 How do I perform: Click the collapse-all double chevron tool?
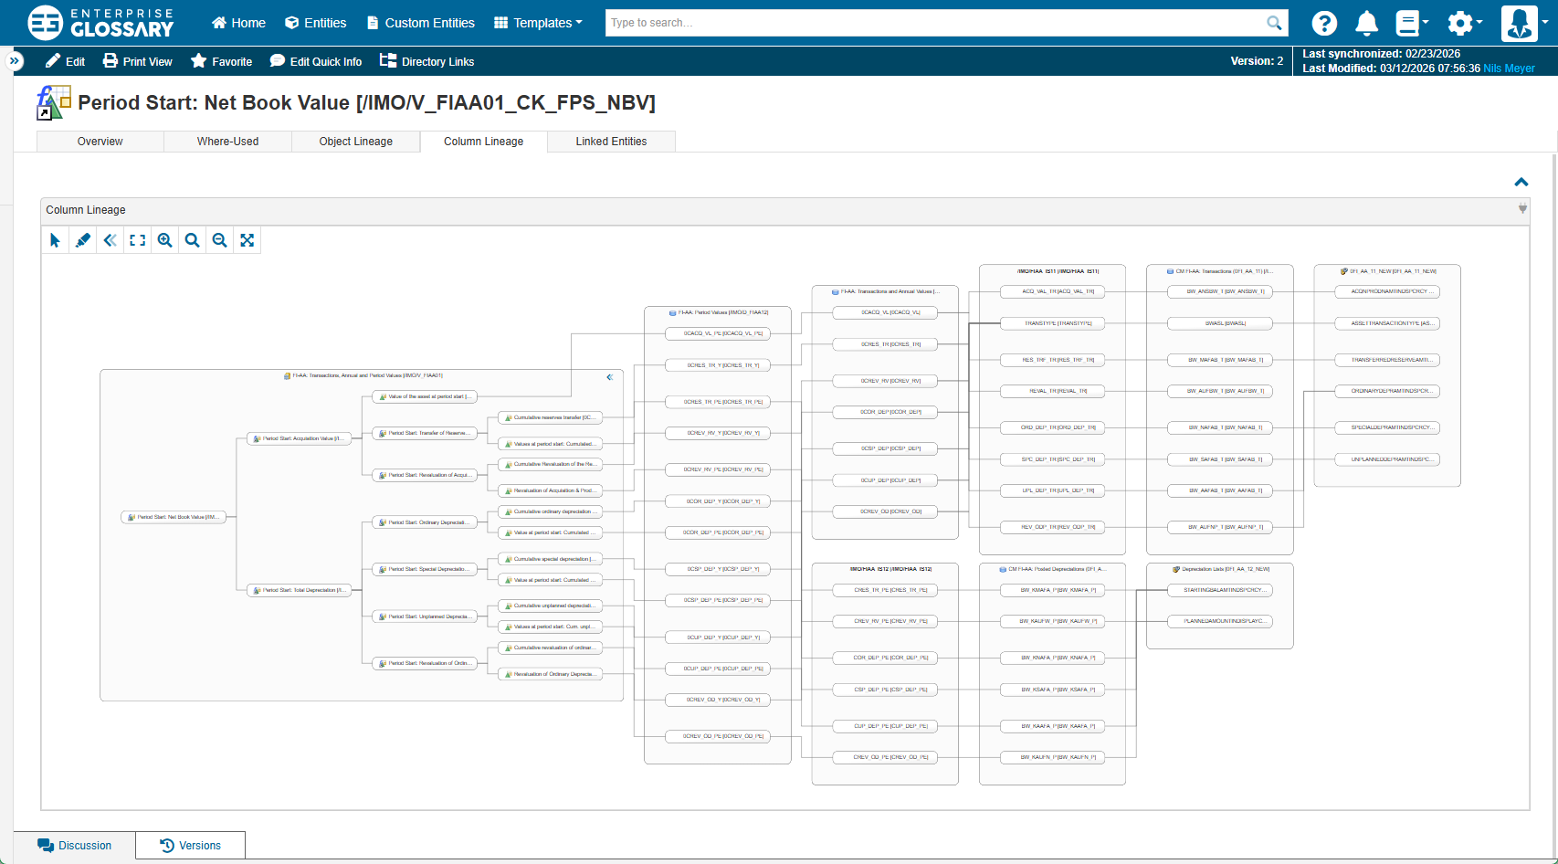coord(110,240)
